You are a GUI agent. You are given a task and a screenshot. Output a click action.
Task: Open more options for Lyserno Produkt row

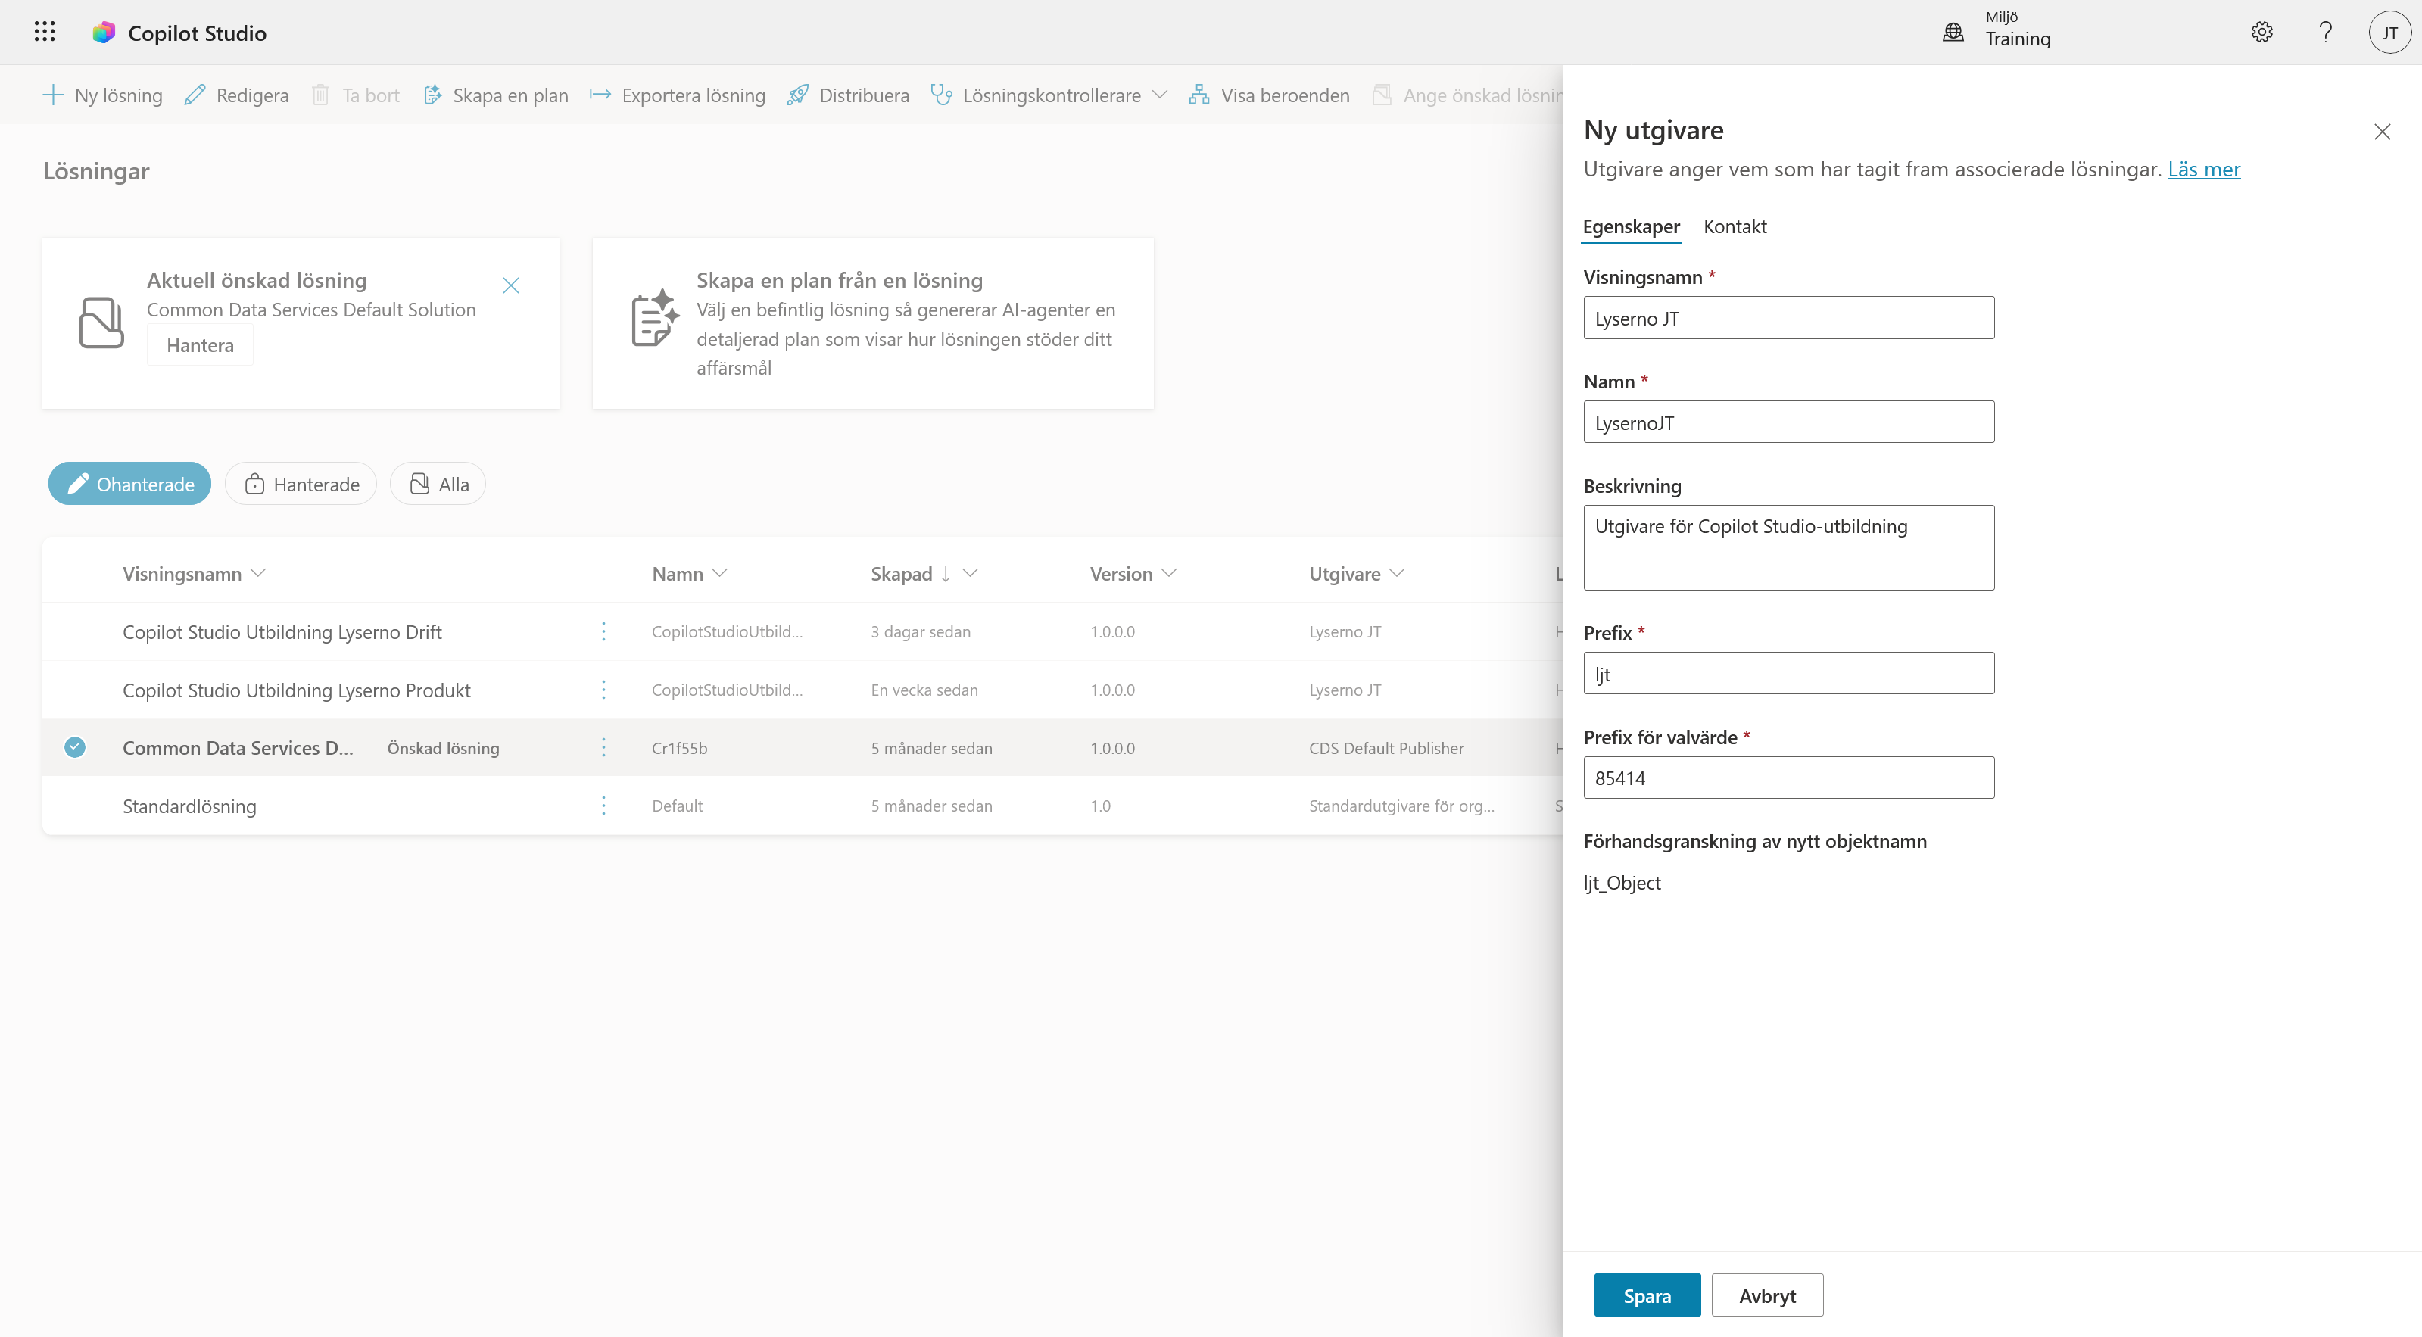(603, 689)
